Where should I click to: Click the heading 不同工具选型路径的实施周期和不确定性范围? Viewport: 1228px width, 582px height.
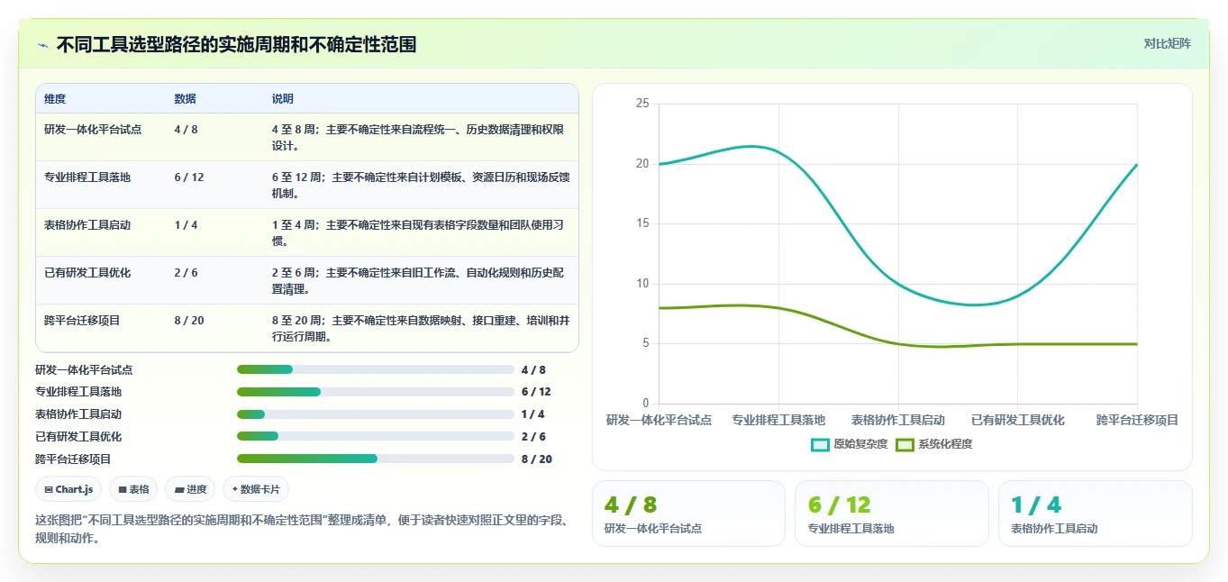pos(236,44)
